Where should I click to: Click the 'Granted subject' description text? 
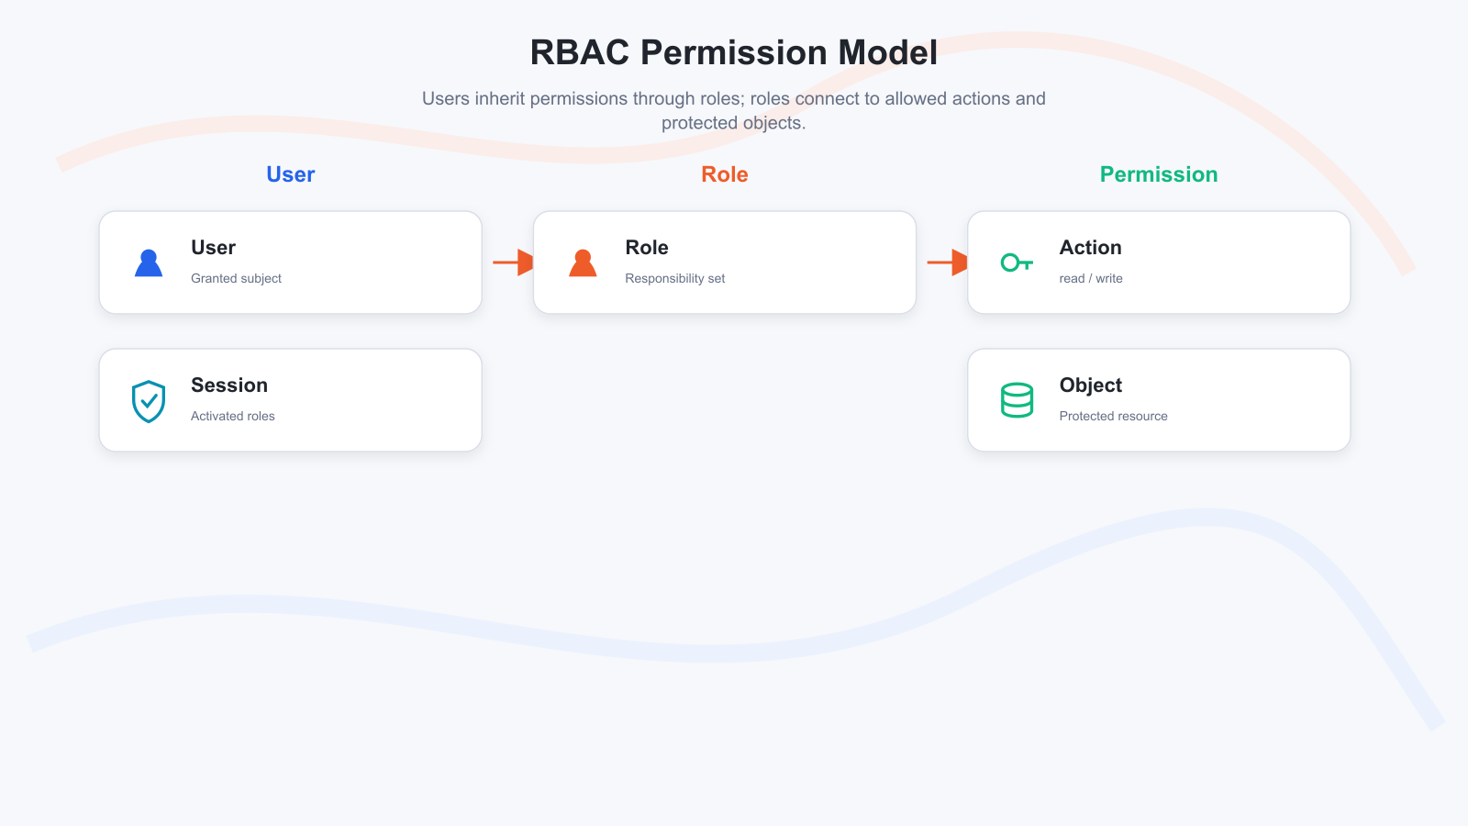point(236,278)
